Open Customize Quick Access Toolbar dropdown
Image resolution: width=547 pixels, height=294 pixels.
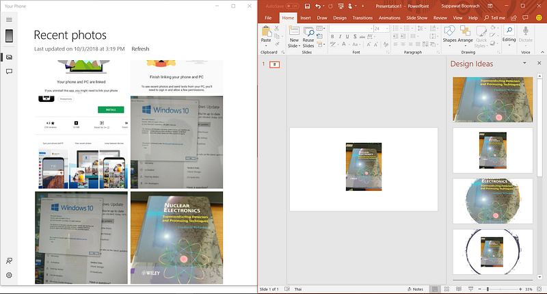363,6
